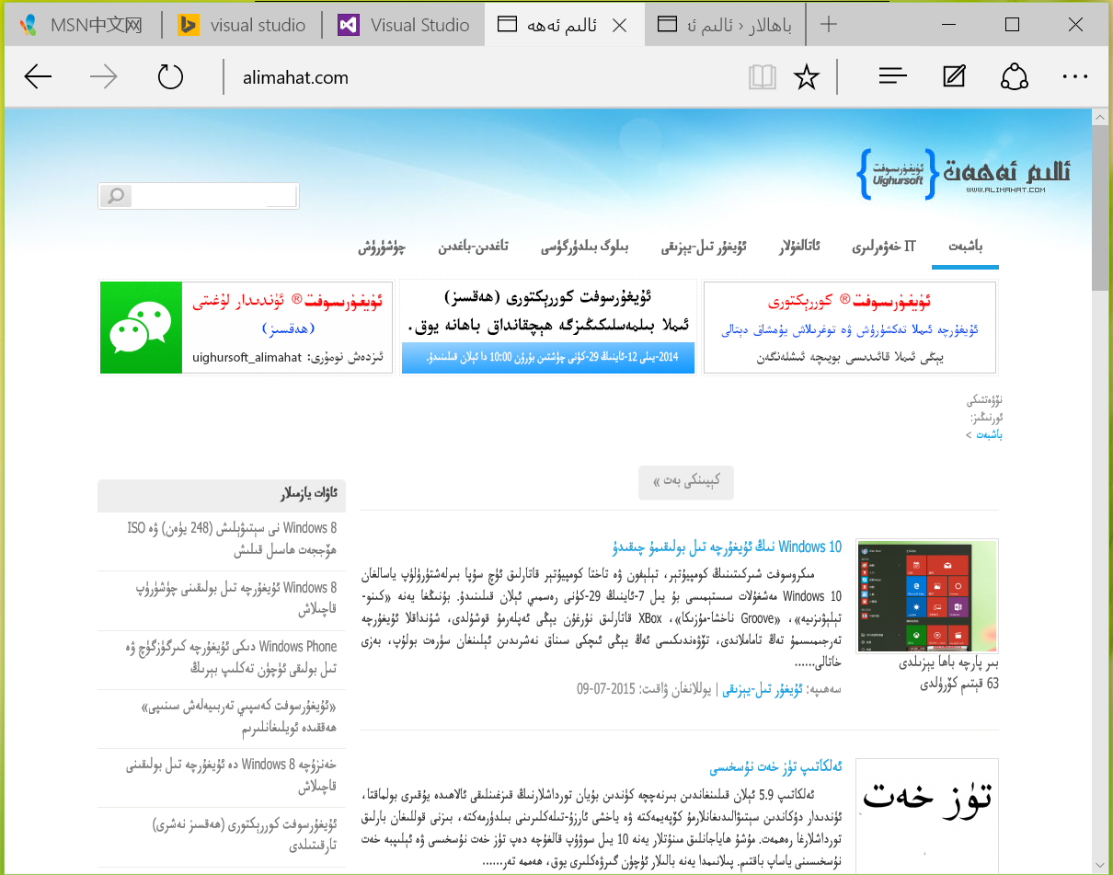Go back using the browser back arrow
The height and width of the screenshot is (875, 1113).
[38, 77]
